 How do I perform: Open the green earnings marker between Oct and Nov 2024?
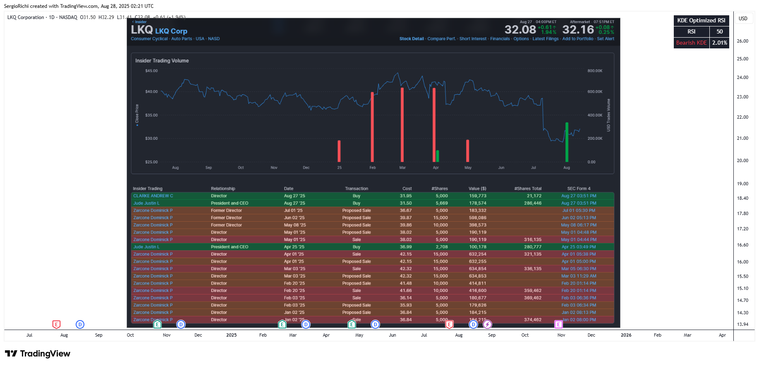(x=157, y=325)
